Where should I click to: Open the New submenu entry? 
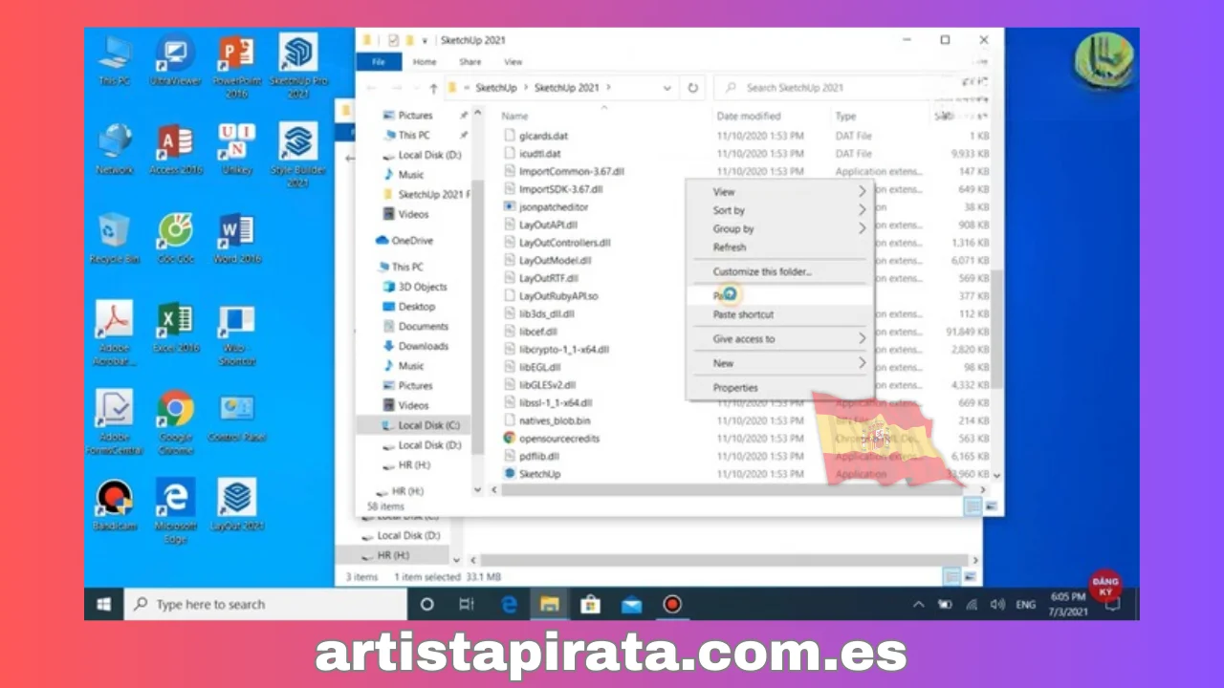tap(779, 363)
